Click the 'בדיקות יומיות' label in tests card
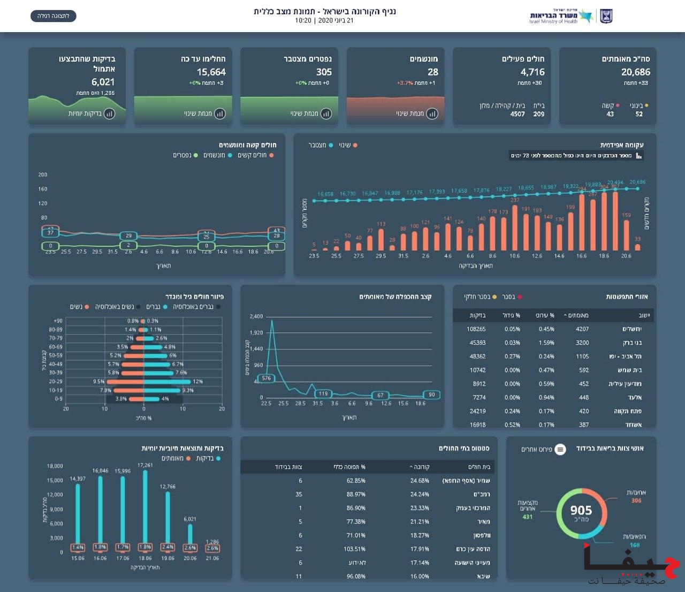The width and height of the screenshot is (685, 592). click(85, 113)
